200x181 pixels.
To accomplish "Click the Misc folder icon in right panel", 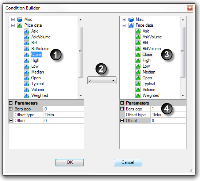I will [131, 19].
